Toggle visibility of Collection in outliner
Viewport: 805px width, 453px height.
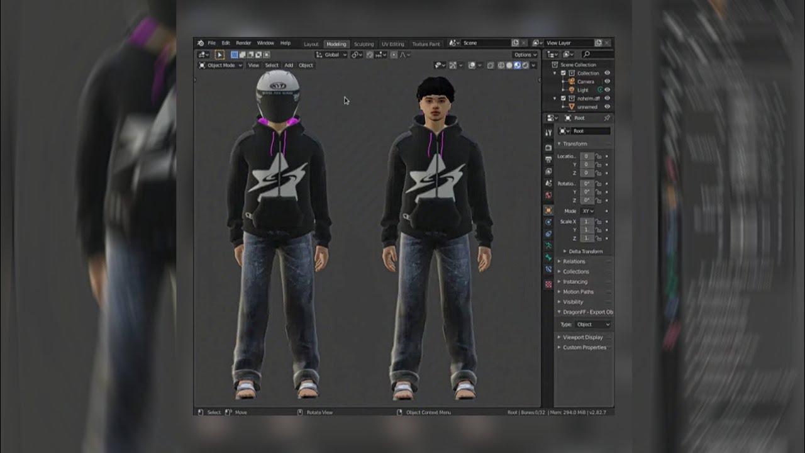point(607,73)
